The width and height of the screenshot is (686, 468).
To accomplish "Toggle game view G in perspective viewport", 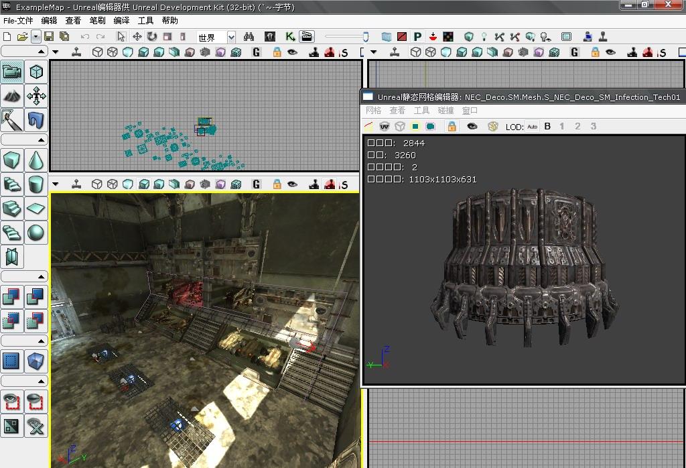I will coord(257,184).
